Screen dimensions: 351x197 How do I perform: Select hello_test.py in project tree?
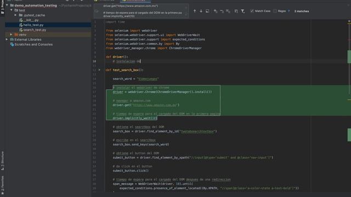[x=33, y=25]
